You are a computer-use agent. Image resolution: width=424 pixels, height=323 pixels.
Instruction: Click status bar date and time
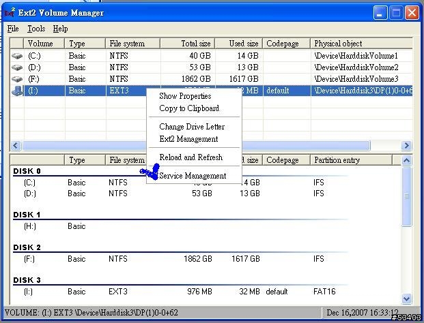pos(363,313)
